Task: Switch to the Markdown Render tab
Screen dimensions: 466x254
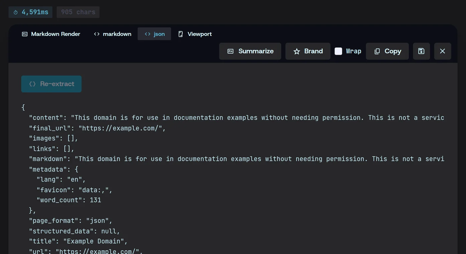Action: click(51, 34)
